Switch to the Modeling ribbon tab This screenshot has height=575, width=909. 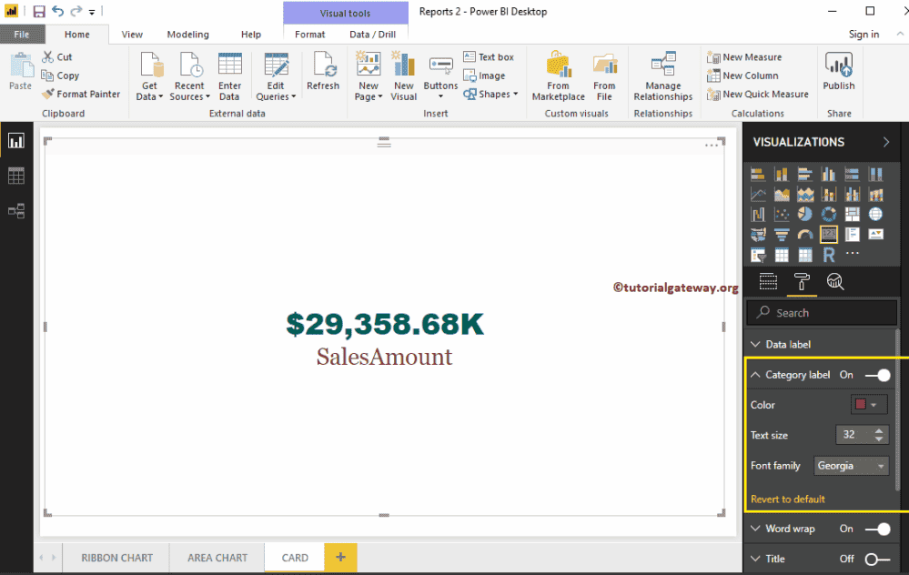[x=188, y=34]
